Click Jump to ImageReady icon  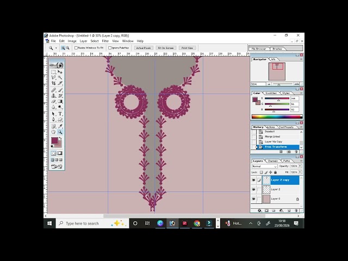57,166
